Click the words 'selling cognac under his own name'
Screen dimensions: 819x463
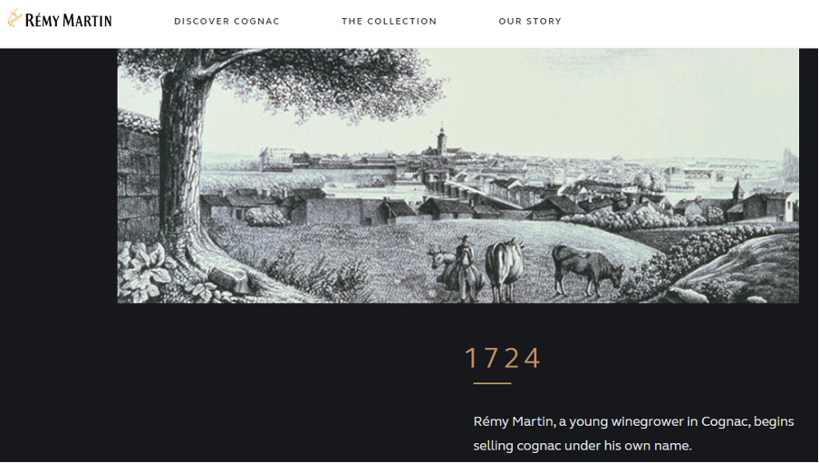click(583, 446)
